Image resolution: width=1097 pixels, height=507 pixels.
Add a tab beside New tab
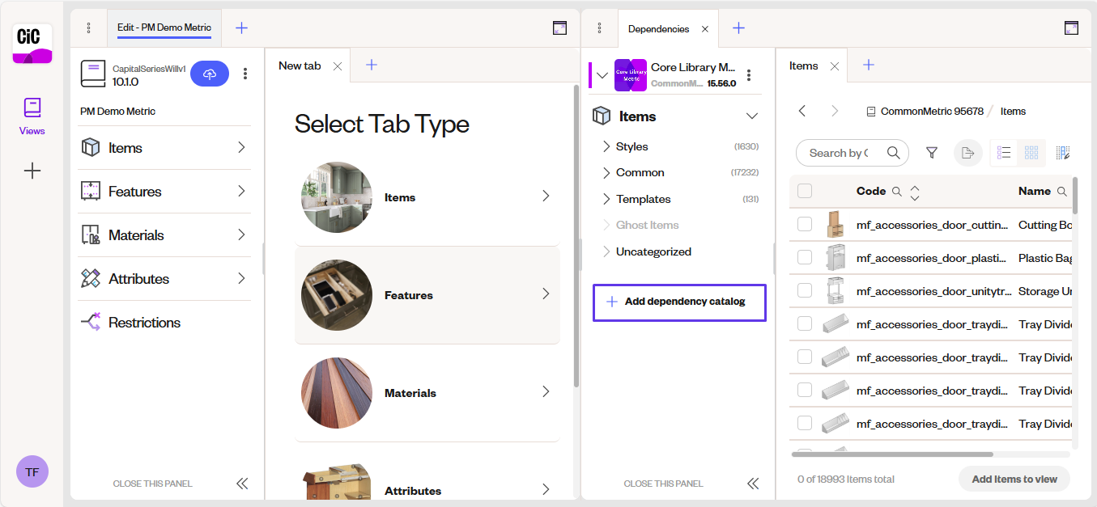(x=372, y=65)
